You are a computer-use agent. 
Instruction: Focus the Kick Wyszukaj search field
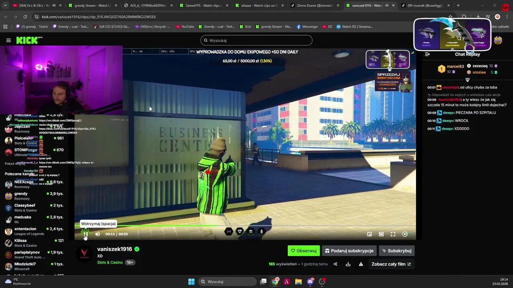coord(256,40)
